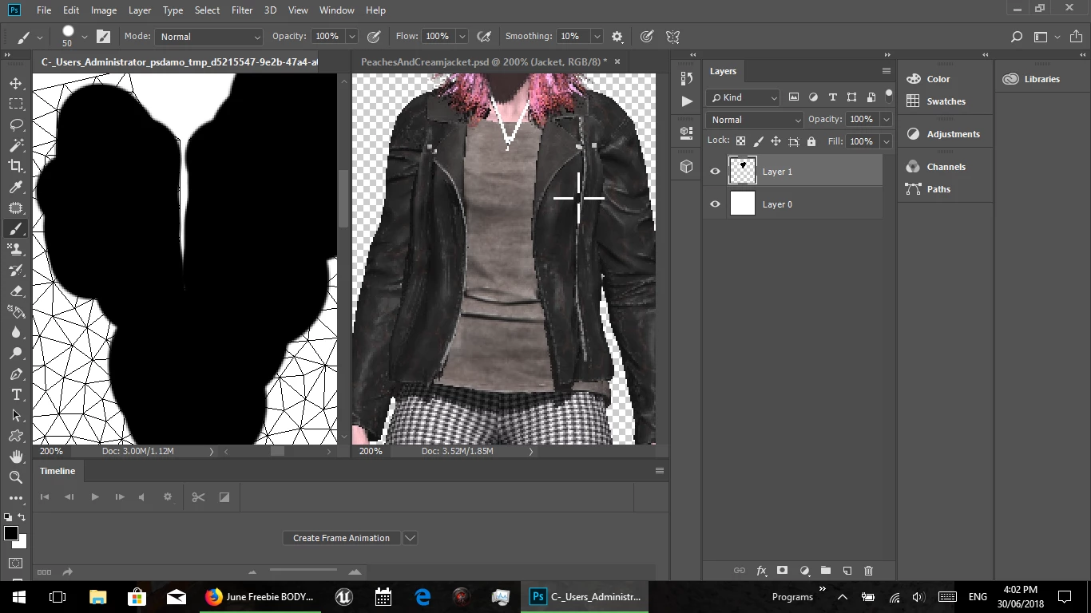Open the brush blending Mode dropdown

[209, 37]
